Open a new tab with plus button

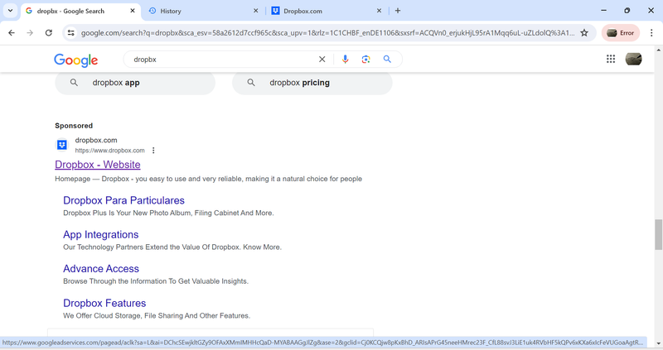398,11
